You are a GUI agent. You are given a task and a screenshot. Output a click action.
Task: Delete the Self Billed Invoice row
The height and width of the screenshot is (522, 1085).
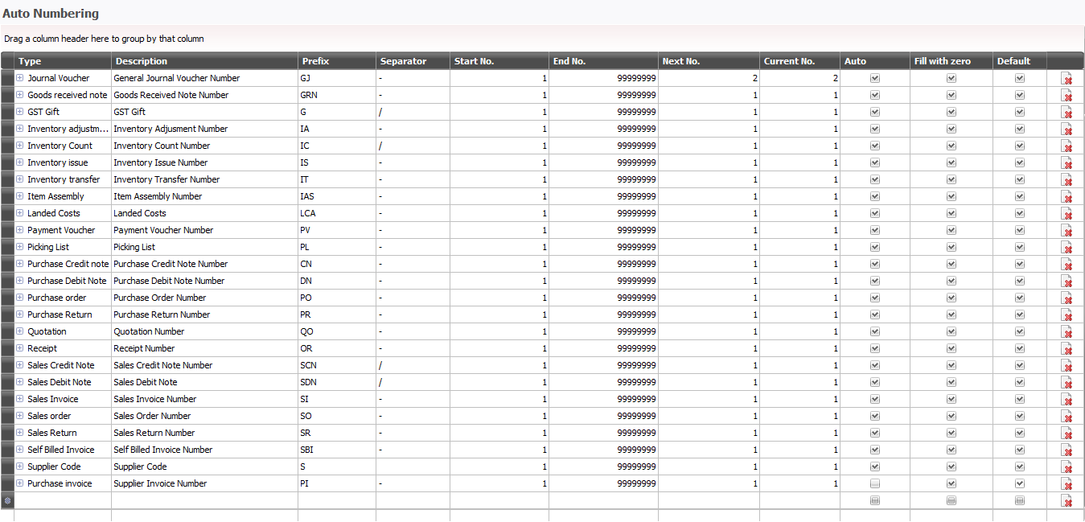(x=1067, y=450)
